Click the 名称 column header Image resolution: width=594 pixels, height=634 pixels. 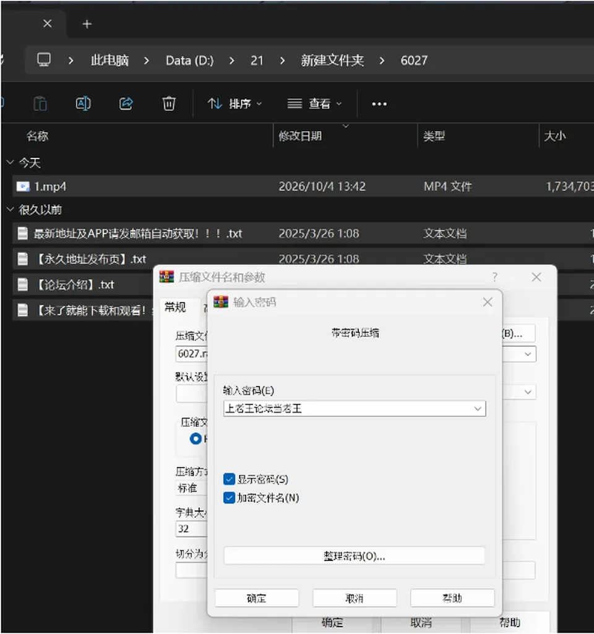(37, 136)
